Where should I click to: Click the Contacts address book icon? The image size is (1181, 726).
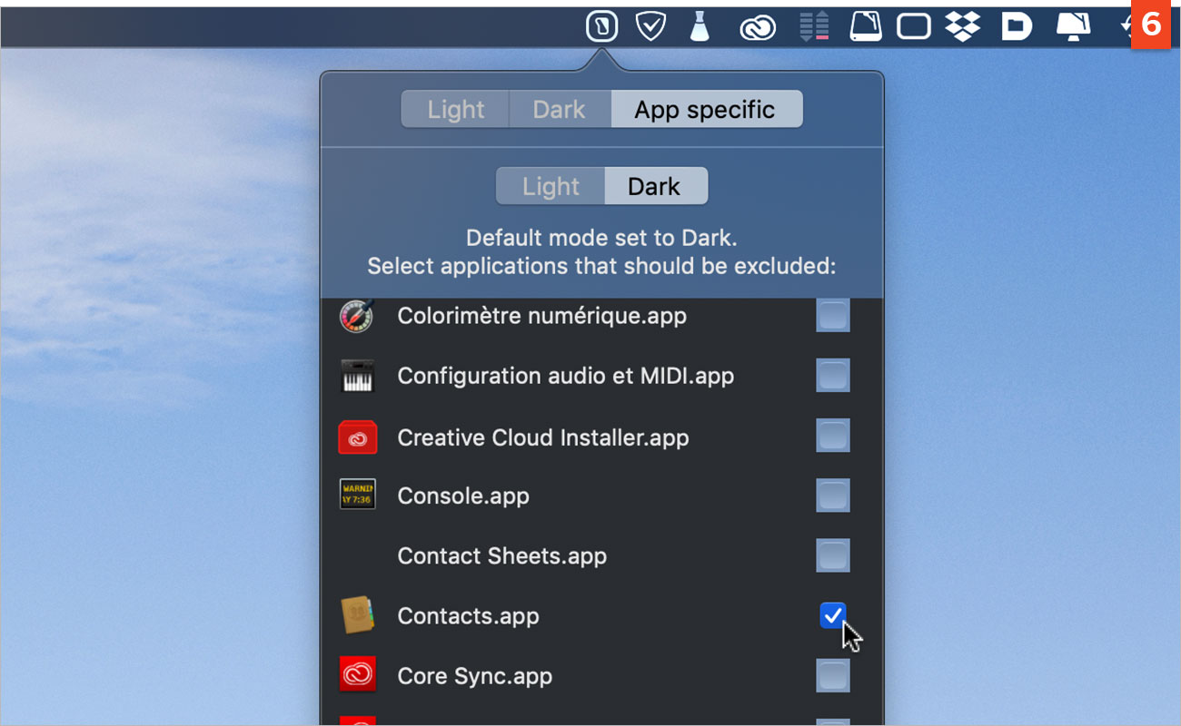point(357,615)
